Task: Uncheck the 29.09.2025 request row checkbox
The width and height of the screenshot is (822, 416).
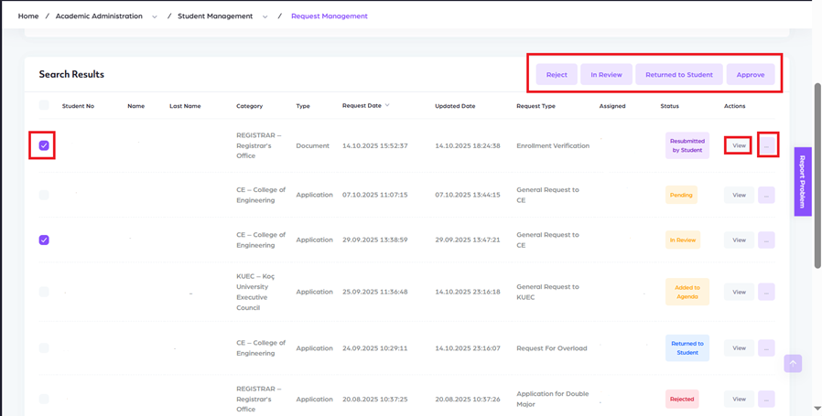Action: tap(44, 240)
